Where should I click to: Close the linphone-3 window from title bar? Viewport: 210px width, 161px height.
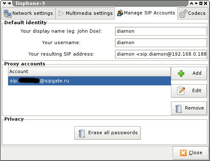206,3
